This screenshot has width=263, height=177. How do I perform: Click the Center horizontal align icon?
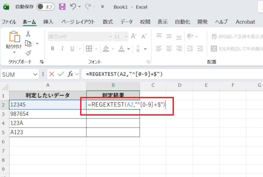169,48
